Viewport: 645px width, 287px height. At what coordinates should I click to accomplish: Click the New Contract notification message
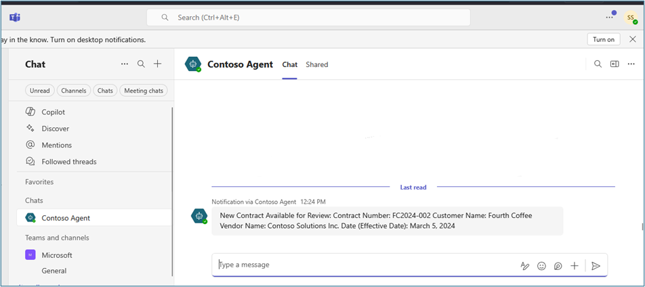(387, 221)
